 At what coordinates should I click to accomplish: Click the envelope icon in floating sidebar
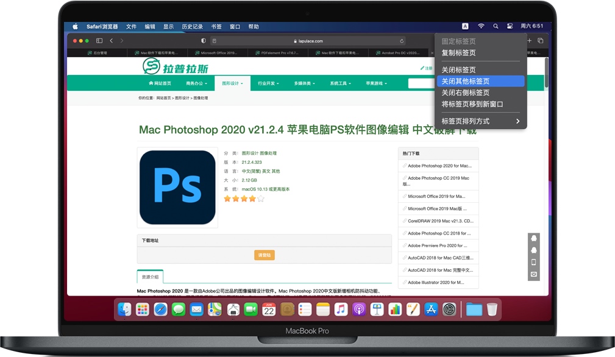pos(534,275)
